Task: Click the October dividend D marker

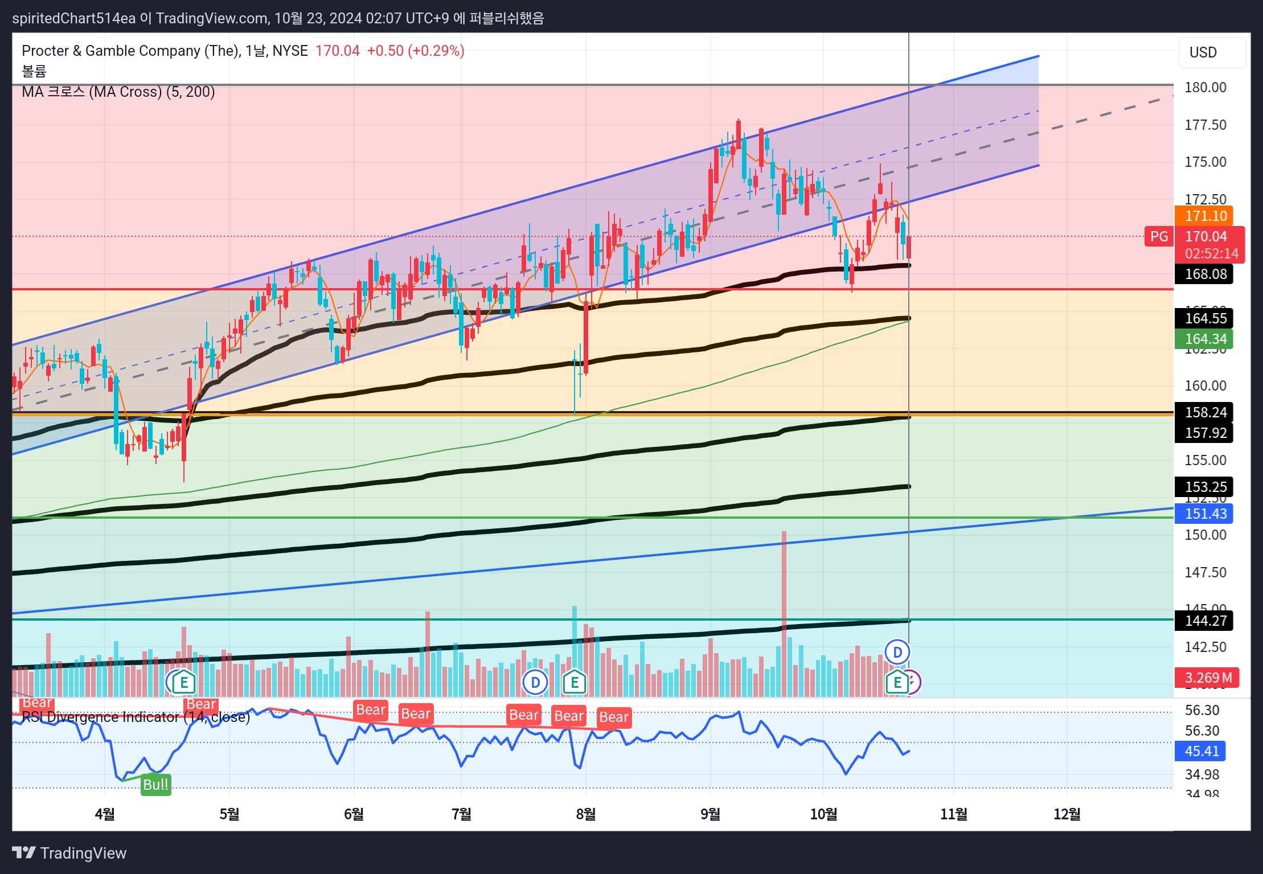Action: click(x=897, y=652)
